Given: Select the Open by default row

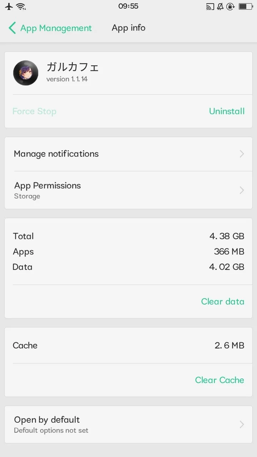Looking at the screenshot, I should click(x=107, y=424).
